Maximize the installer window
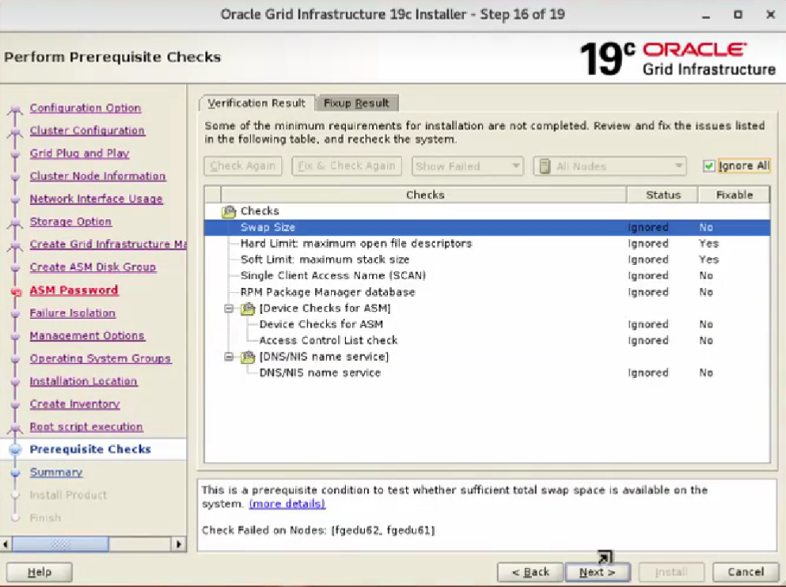 click(x=738, y=14)
